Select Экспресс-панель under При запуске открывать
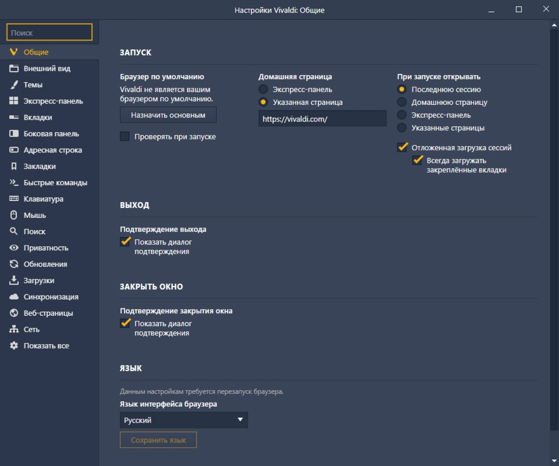 [x=402, y=115]
